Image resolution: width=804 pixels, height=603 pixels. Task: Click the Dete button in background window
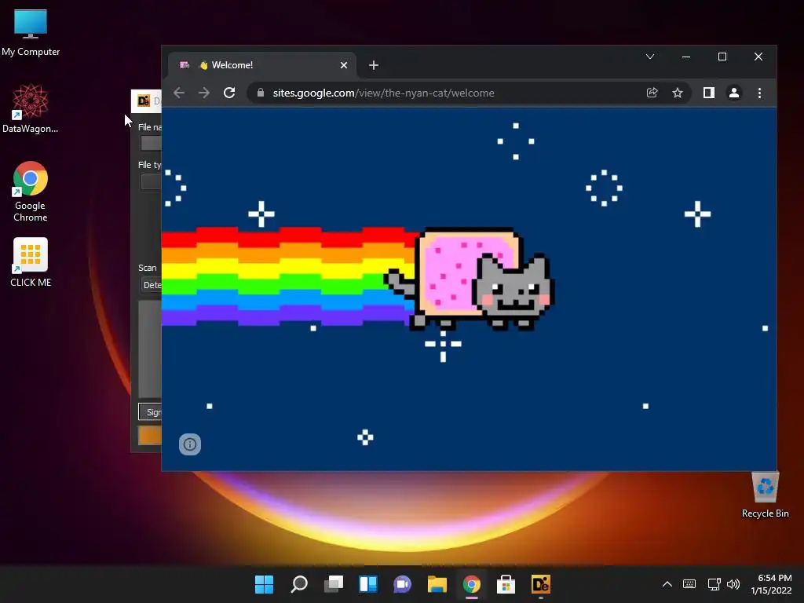tap(152, 285)
